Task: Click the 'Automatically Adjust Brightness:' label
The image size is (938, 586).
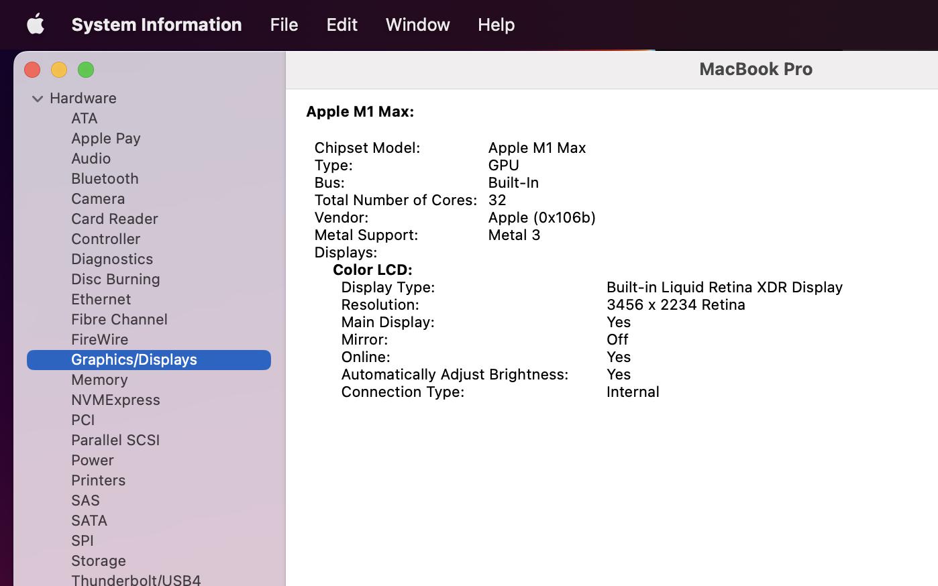Action: [455, 374]
